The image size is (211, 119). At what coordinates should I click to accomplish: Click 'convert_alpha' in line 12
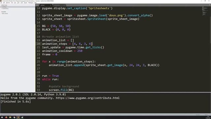coord(138,16)
